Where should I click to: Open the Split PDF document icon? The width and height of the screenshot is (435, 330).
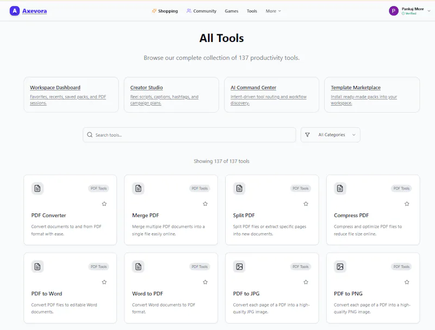click(239, 188)
